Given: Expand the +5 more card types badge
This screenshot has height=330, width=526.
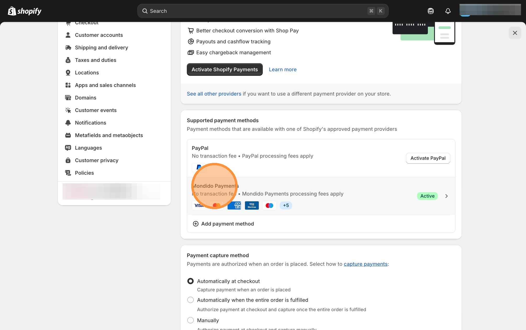Looking at the screenshot, I should coord(286,205).
